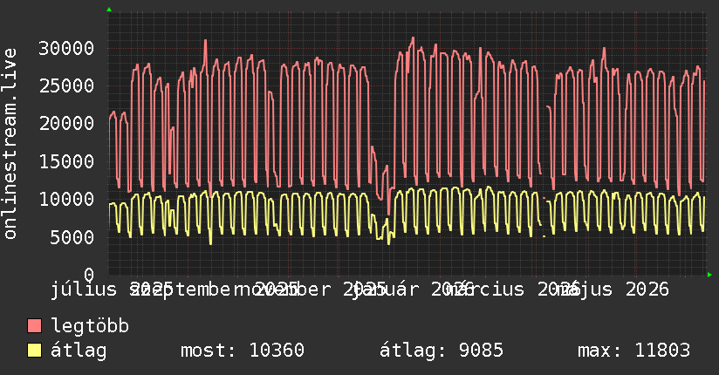The height and width of the screenshot is (375, 719).
Task: Click the 5000 y-axis label
Action: point(72,237)
